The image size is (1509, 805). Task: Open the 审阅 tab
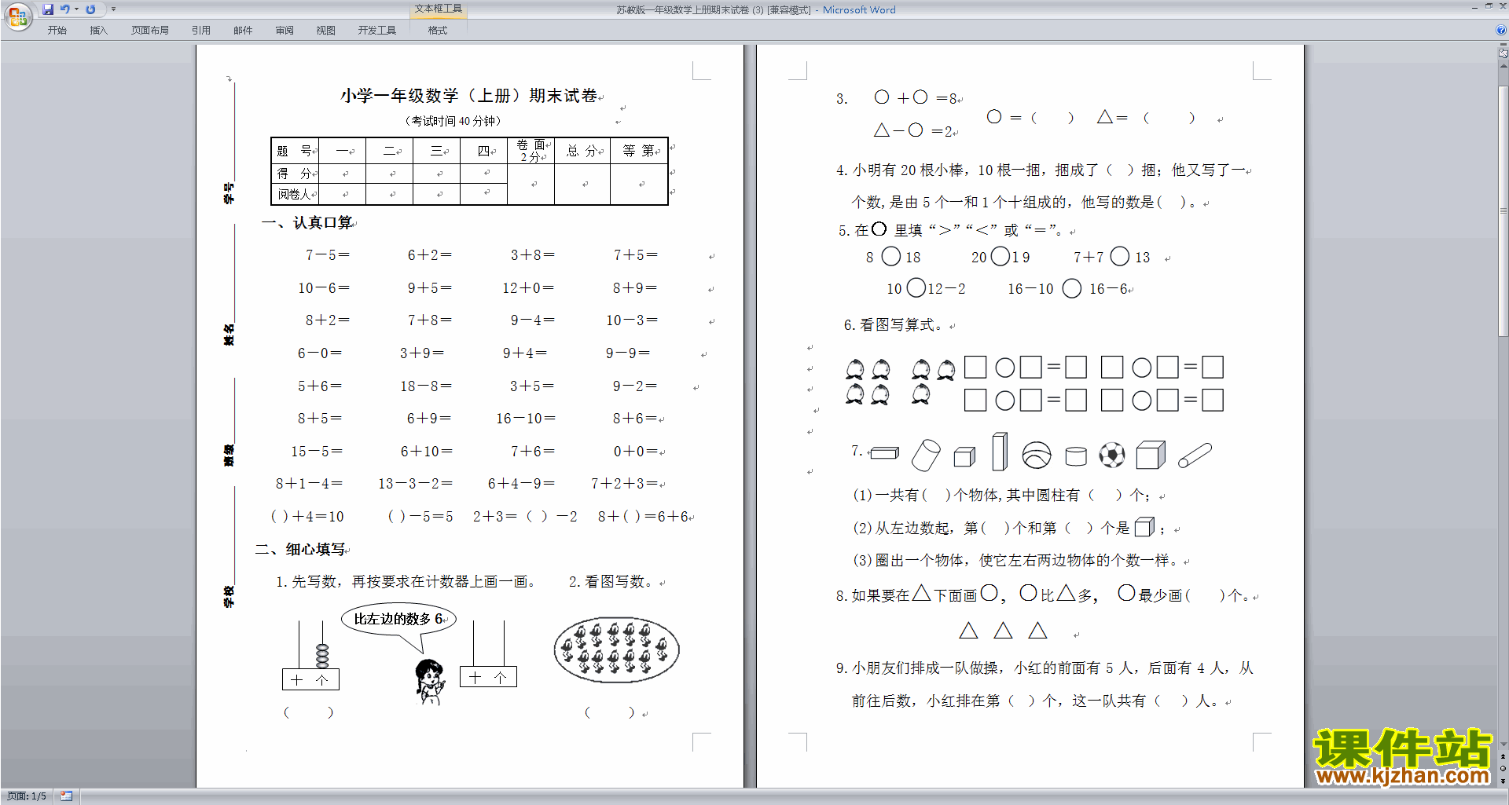[x=285, y=31]
